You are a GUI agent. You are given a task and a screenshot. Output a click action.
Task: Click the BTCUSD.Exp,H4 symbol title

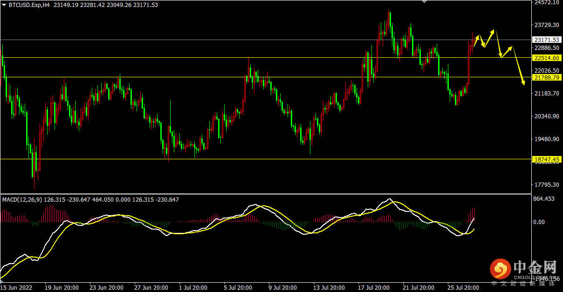[x=29, y=5]
